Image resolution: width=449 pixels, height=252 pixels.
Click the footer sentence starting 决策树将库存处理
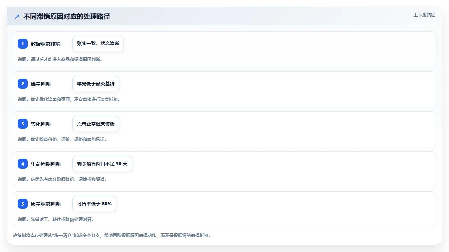[x=112, y=235]
